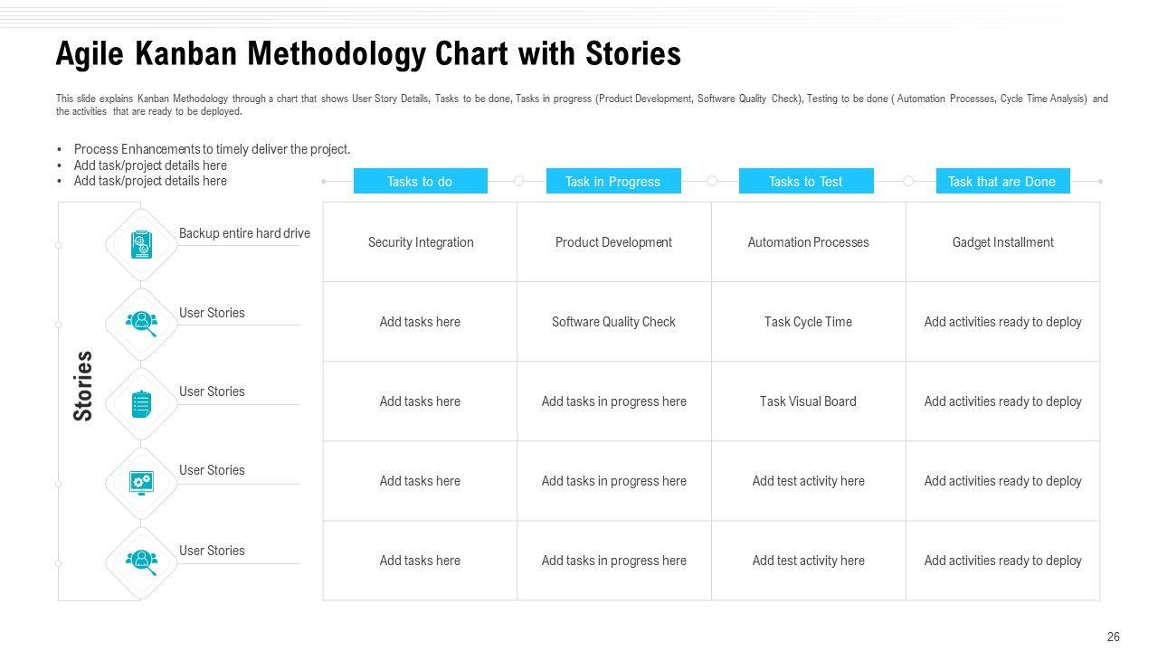Select the Security Integration cell
Viewport: 1158px width, 651px height.
click(421, 242)
